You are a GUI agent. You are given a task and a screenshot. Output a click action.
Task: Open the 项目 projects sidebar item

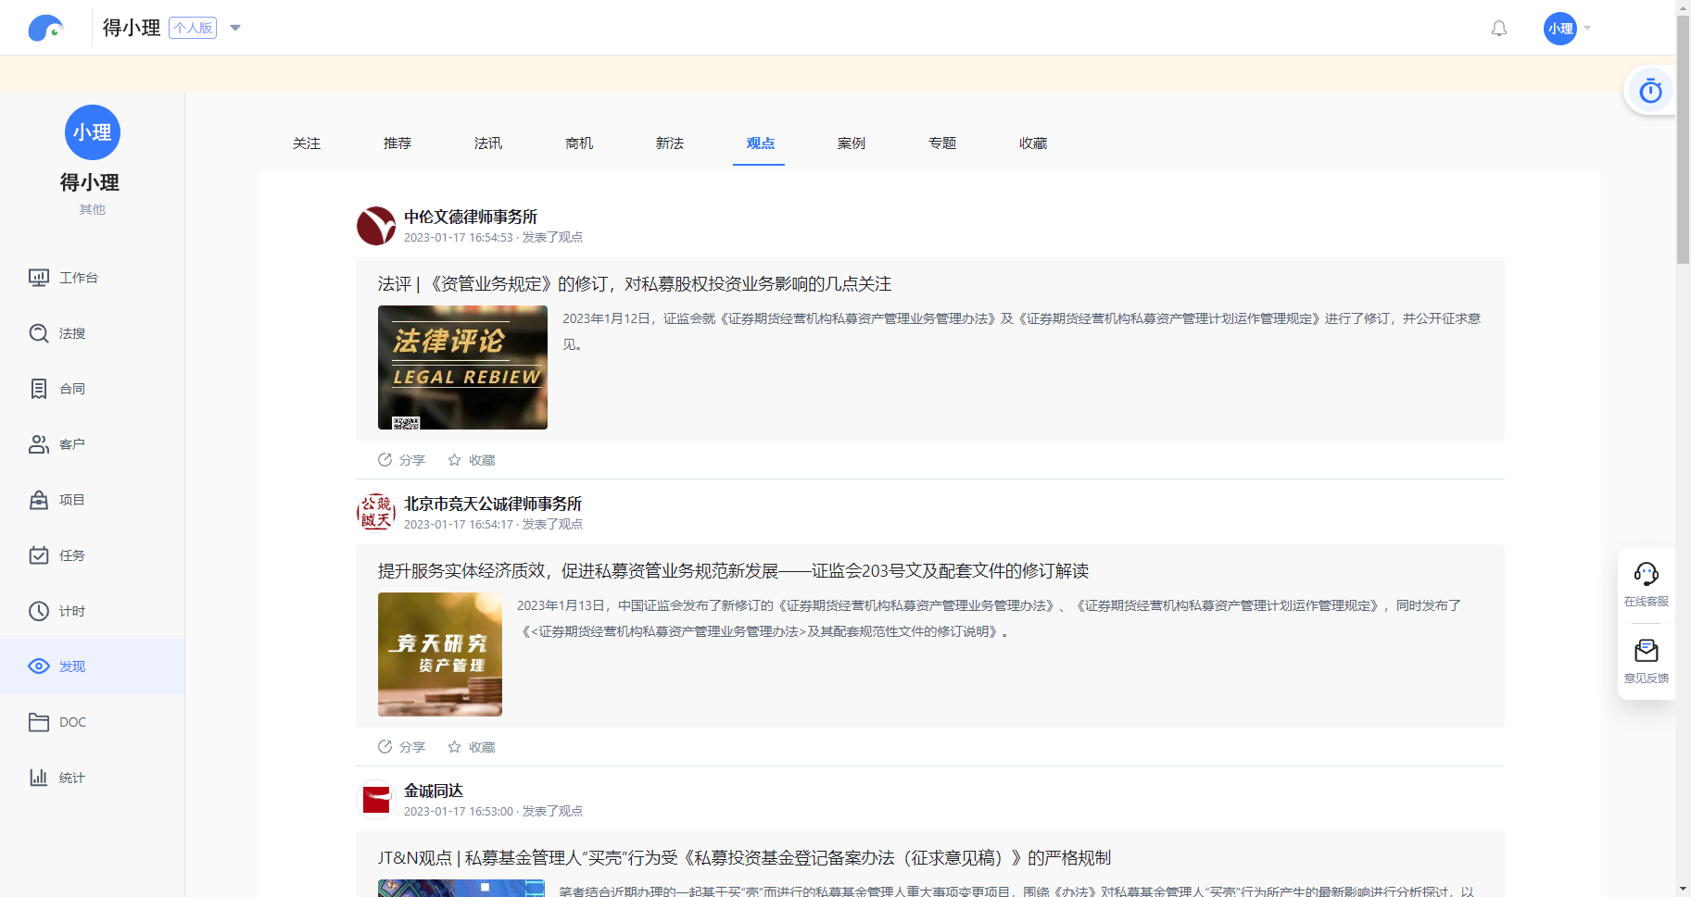tap(92, 500)
